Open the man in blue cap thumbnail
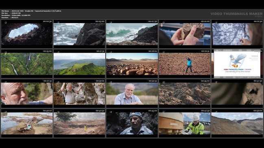264x148 pixels. [132, 123]
